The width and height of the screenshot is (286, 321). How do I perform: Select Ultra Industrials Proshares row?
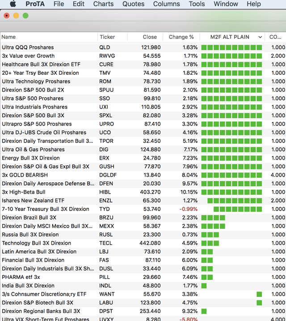coord(143,107)
